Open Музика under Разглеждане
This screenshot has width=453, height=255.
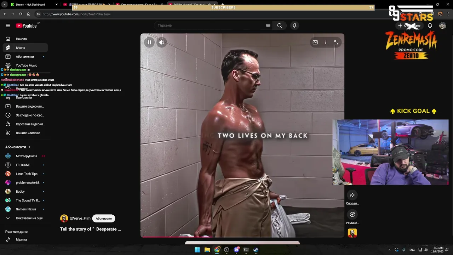click(x=25, y=240)
